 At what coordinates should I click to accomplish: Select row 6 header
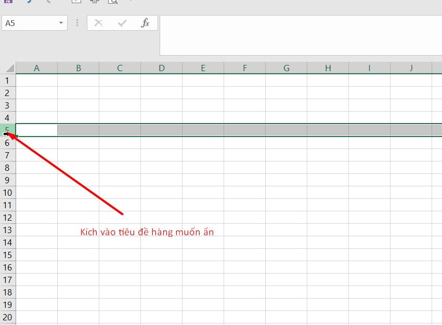tap(8, 143)
